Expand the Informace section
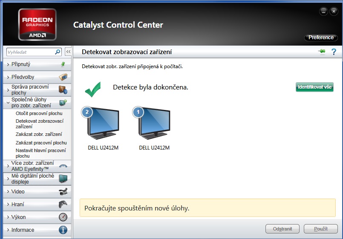The image size is (343, 239). click(37, 230)
